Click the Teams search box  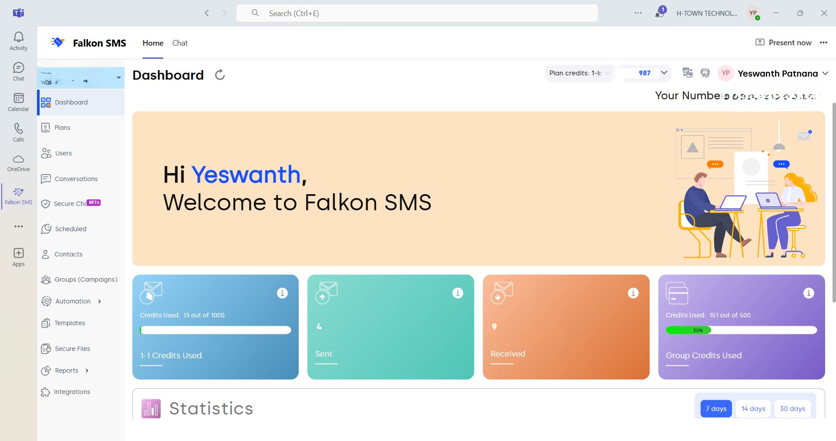(x=417, y=13)
